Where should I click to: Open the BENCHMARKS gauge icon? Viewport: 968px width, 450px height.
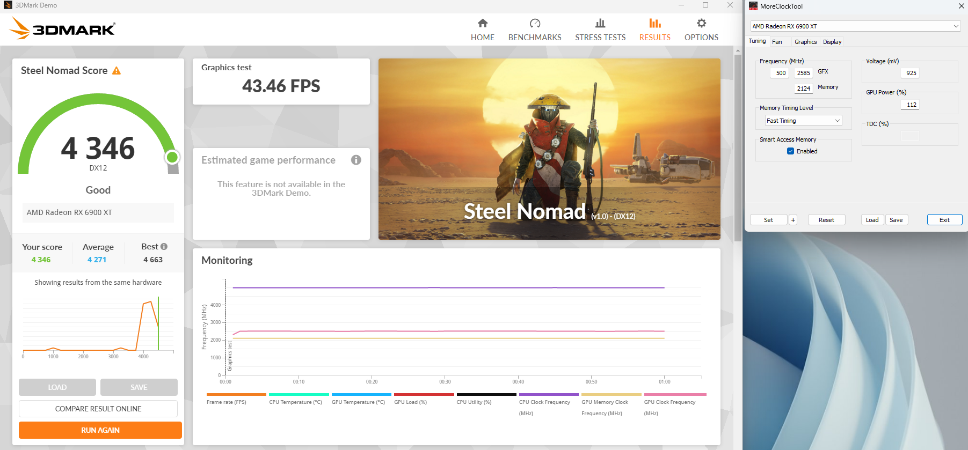click(535, 23)
